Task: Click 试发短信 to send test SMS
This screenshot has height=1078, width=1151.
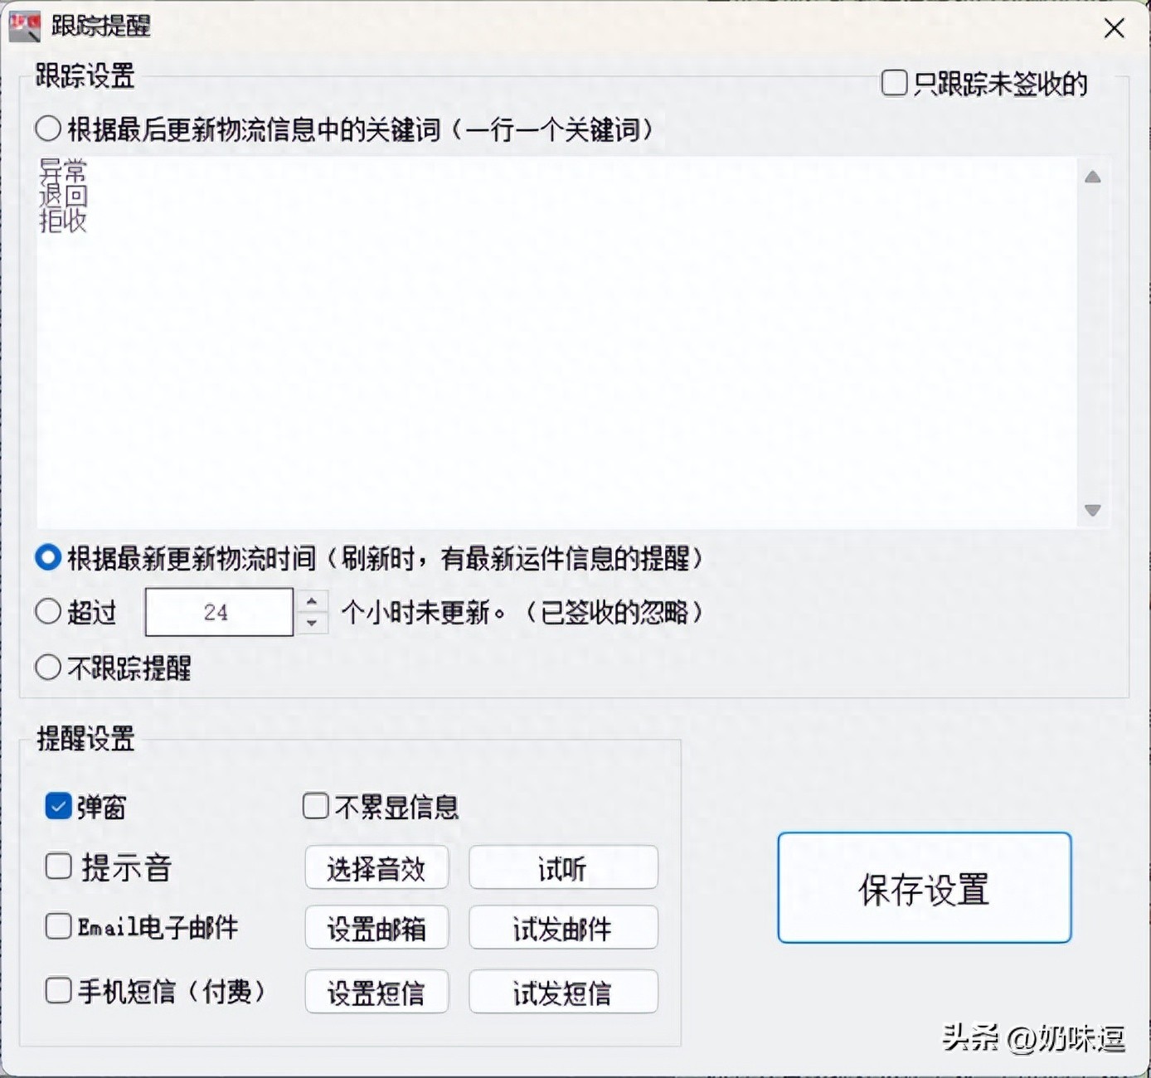Action: [x=563, y=992]
